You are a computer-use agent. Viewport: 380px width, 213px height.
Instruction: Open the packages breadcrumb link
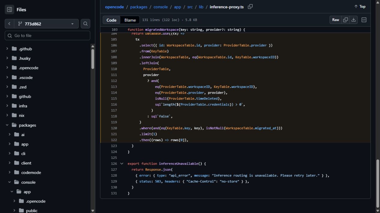click(x=139, y=7)
